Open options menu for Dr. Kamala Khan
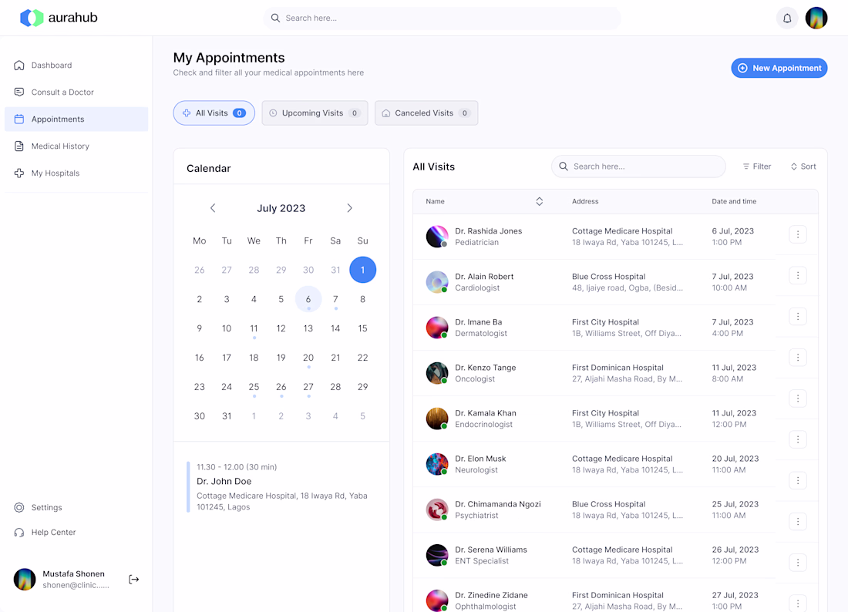 click(798, 399)
